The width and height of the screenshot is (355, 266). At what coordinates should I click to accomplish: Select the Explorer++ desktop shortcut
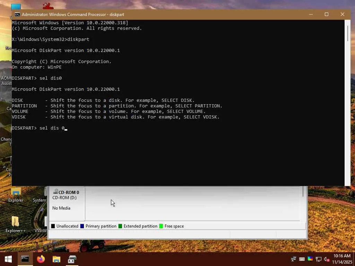point(15,224)
